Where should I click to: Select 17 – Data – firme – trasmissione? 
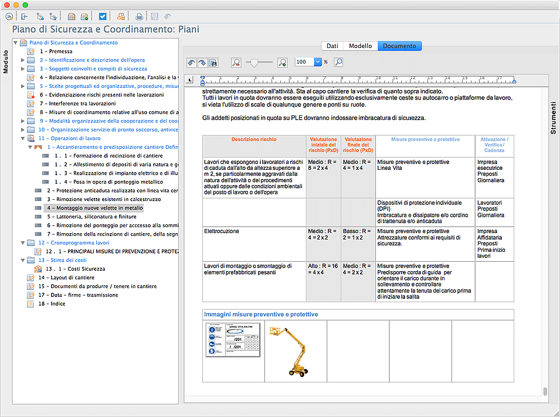pos(78,295)
